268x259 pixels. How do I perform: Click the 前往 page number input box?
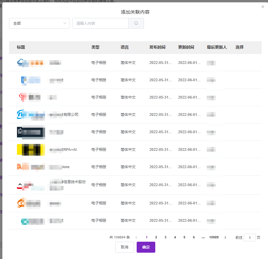(x=249, y=237)
